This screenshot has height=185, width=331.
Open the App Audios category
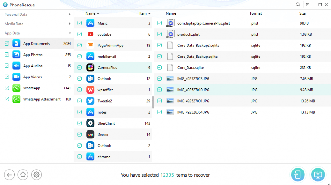point(37,66)
